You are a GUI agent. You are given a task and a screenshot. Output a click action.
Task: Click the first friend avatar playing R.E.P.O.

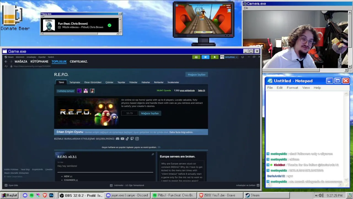79,91
